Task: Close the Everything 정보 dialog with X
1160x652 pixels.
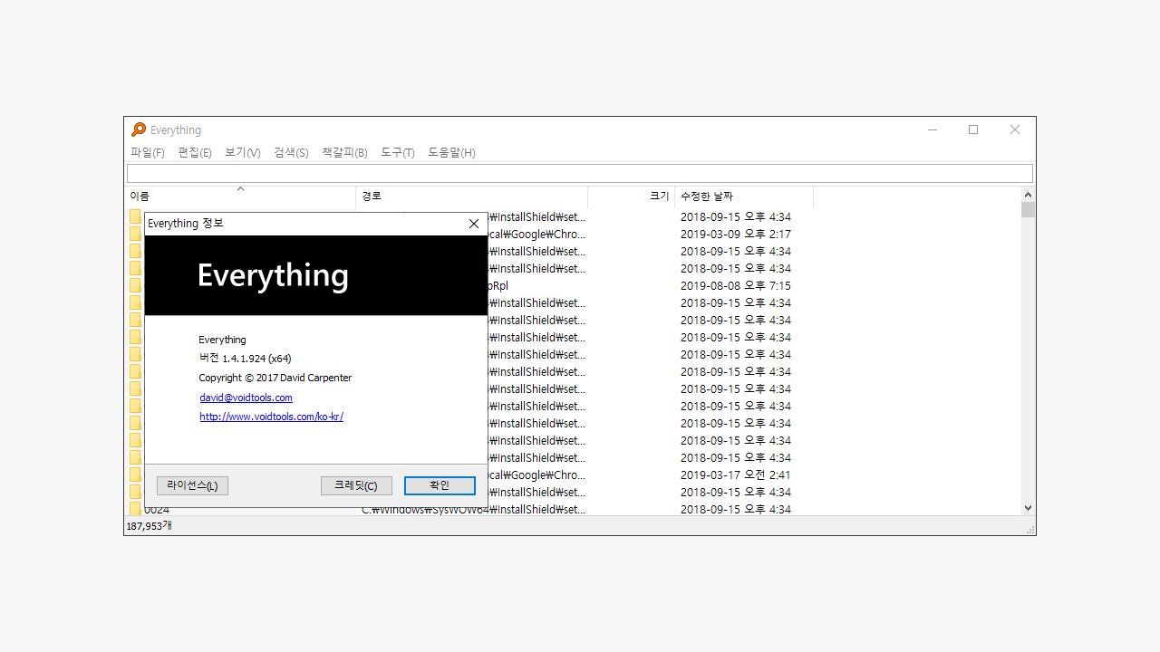Action: pyautogui.click(x=473, y=224)
